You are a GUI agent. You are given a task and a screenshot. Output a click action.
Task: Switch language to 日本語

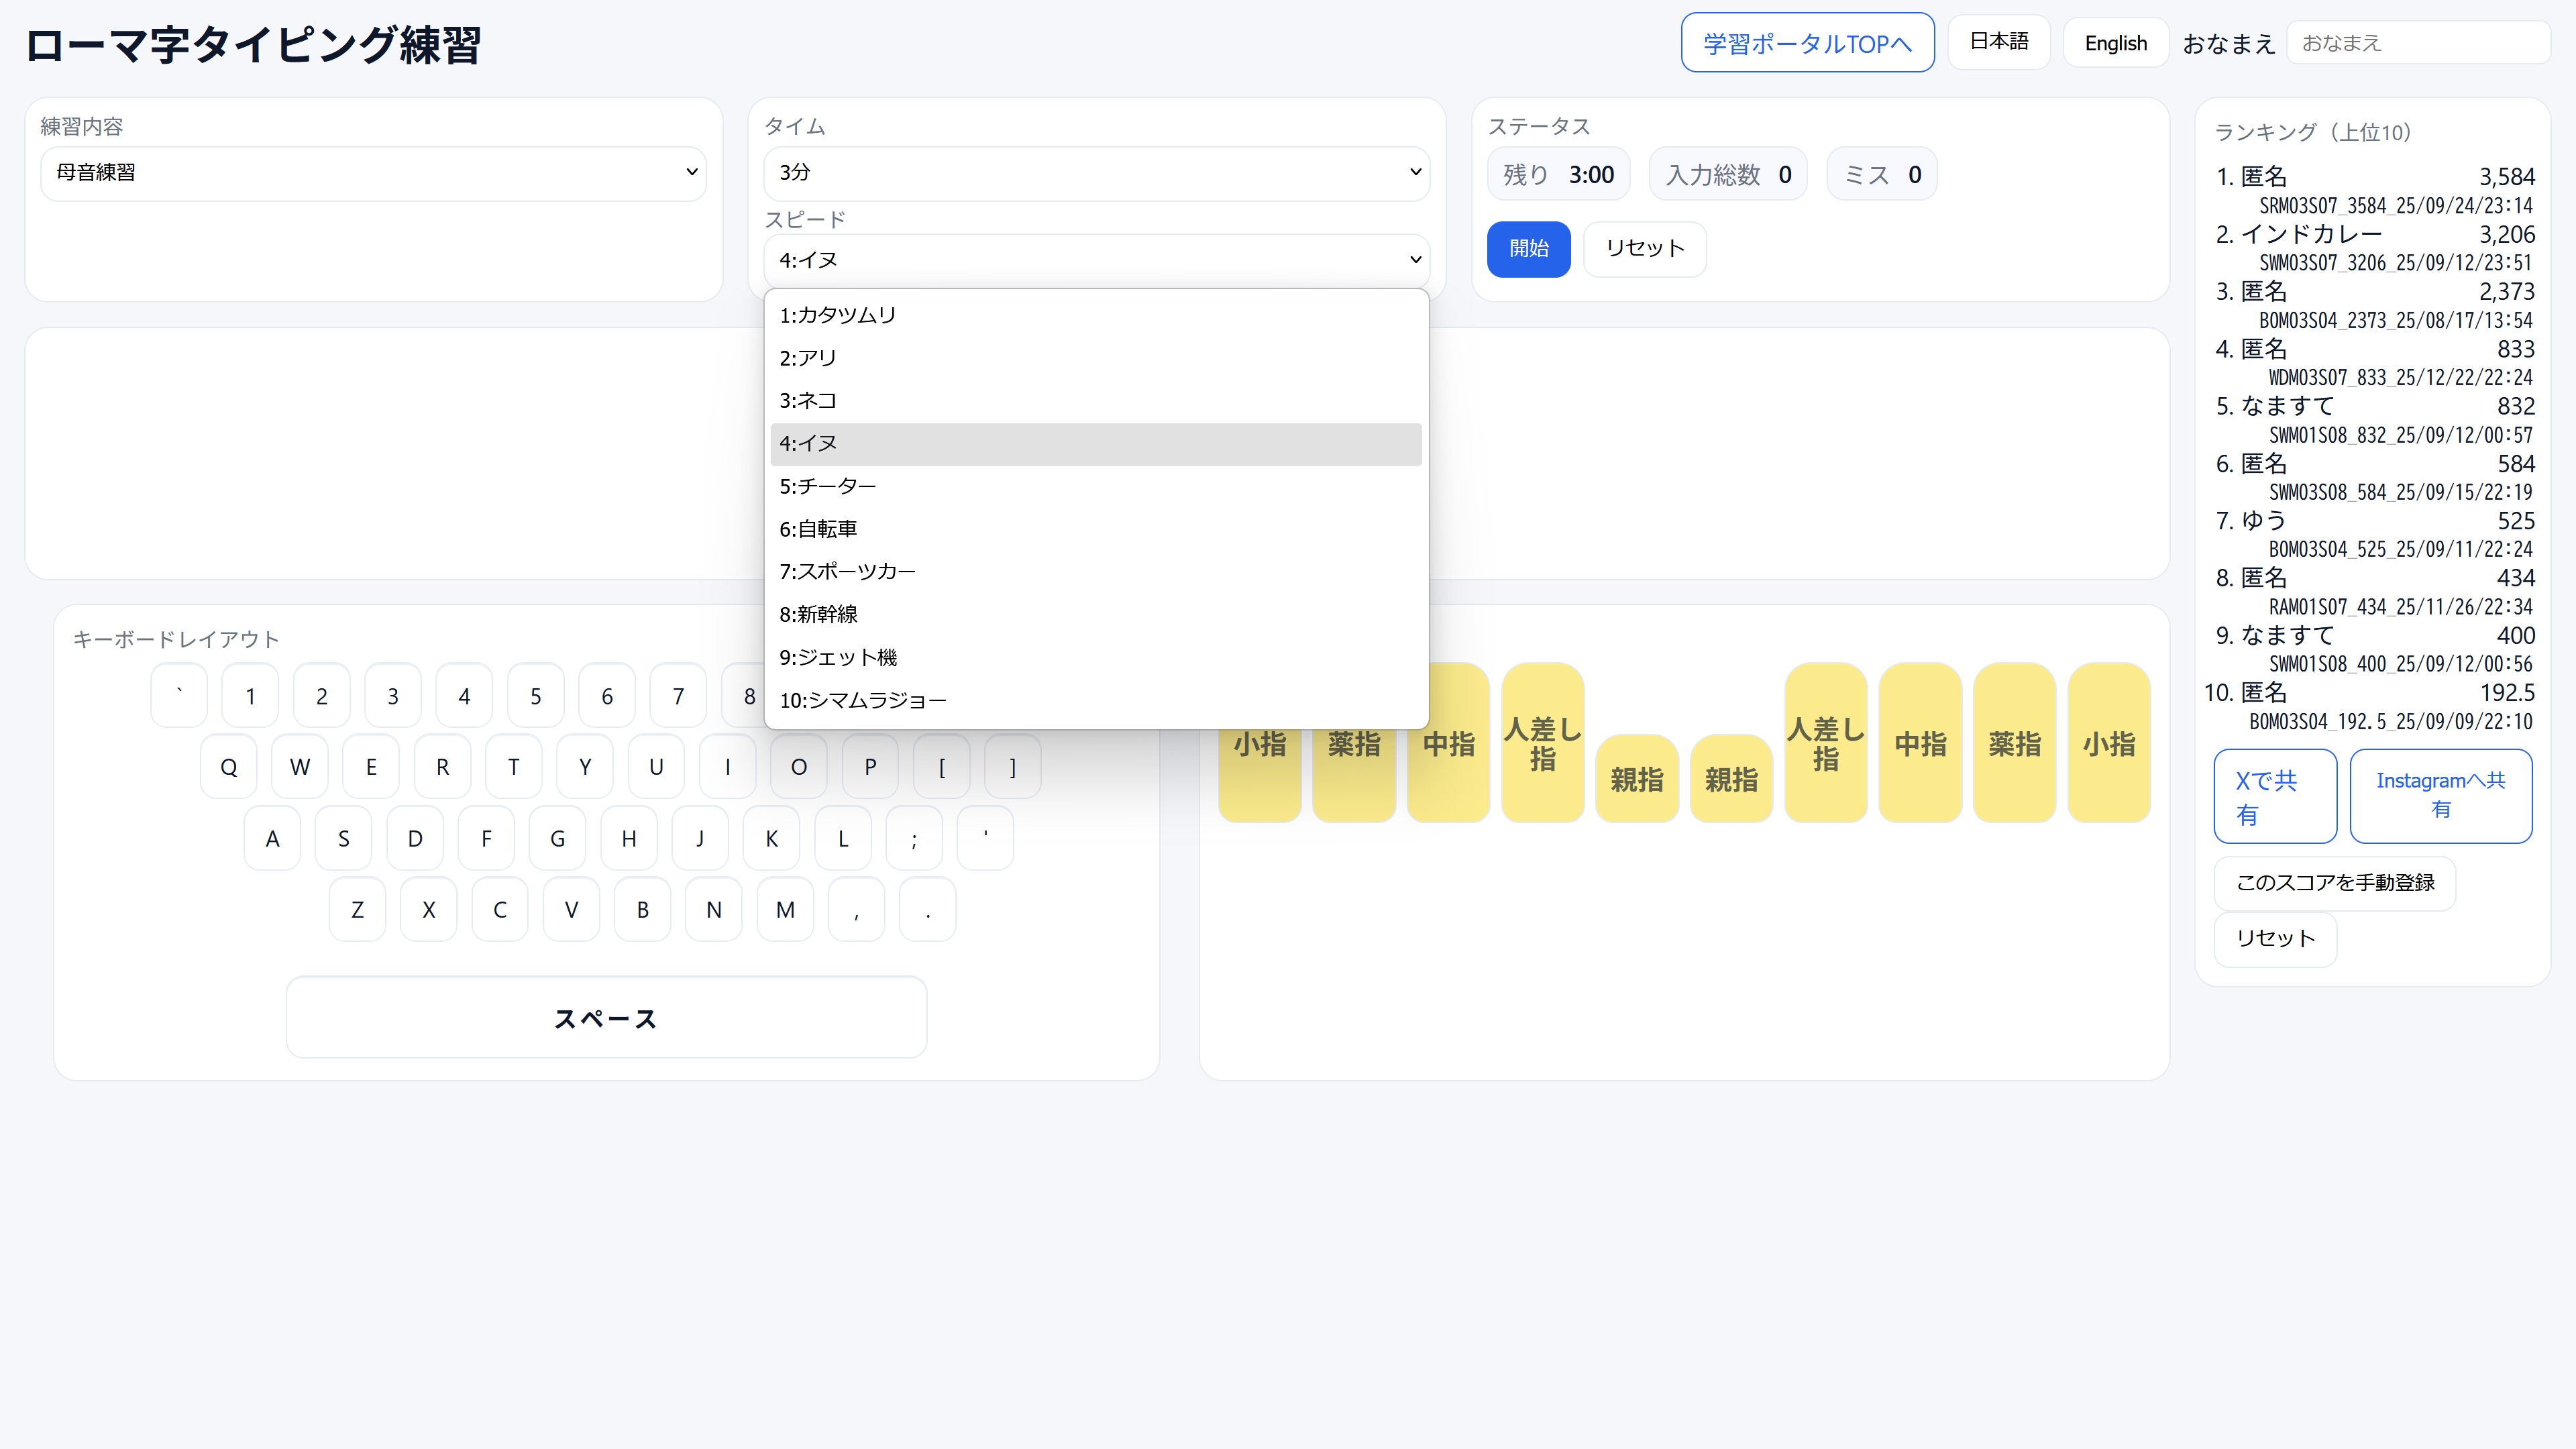(1998, 42)
